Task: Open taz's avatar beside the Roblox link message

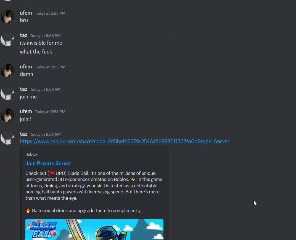Action: click(x=7, y=138)
